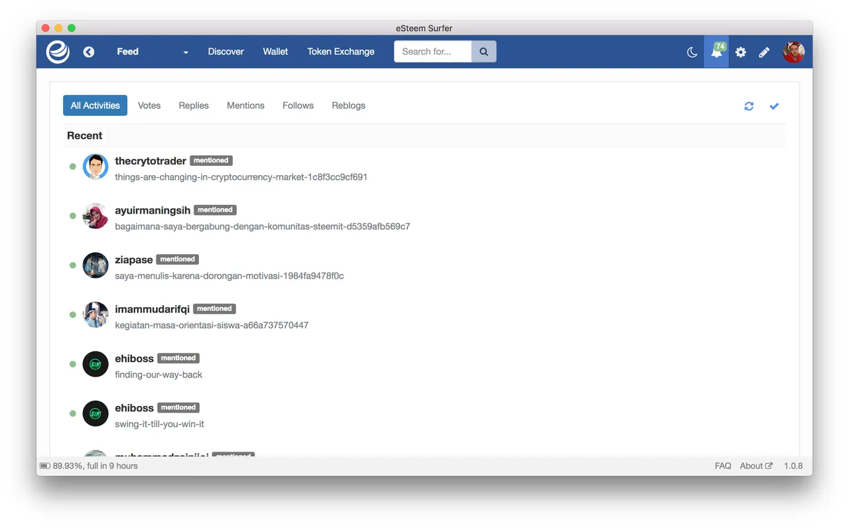849x528 pixels.
Task: Switch to the Reblogs tab
Action: [x=348, y=105]
